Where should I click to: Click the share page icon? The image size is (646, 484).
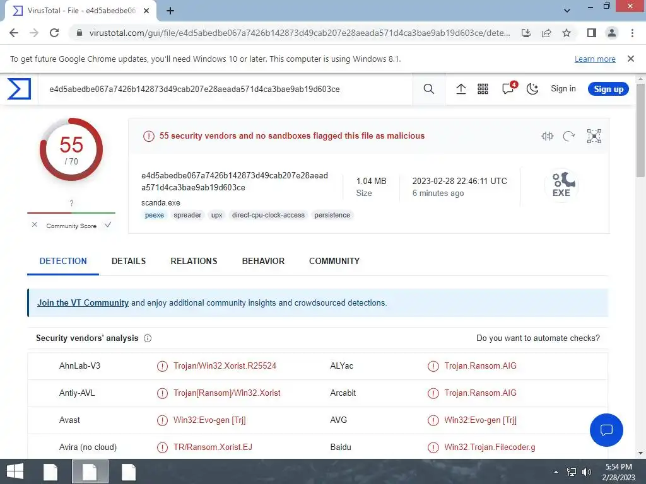point(546,33)
